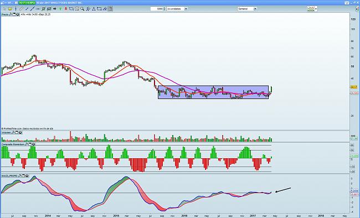
Task: Select the short segment line tool
Action: 27,9
